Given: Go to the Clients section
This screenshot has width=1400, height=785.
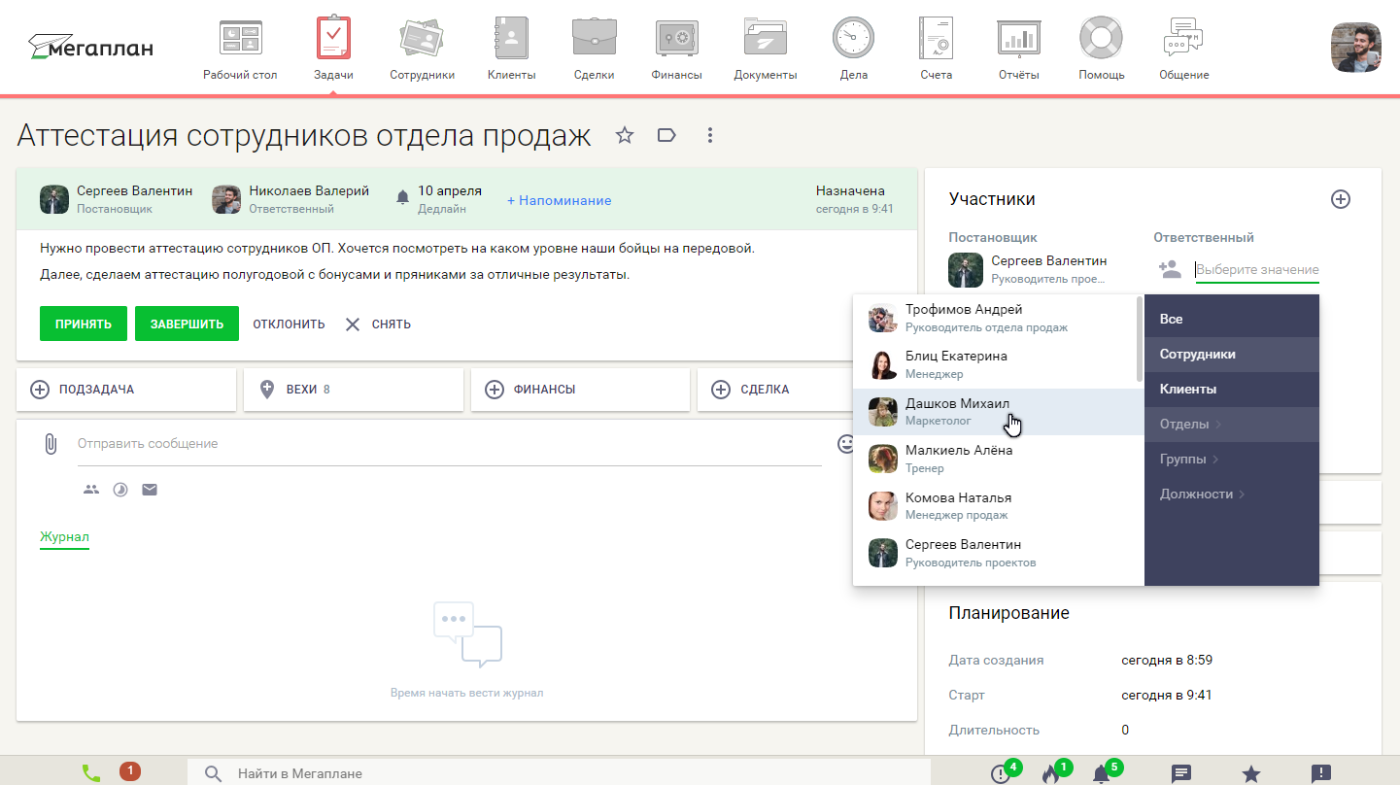Looking at the screenshot, I should pos(511,49).
